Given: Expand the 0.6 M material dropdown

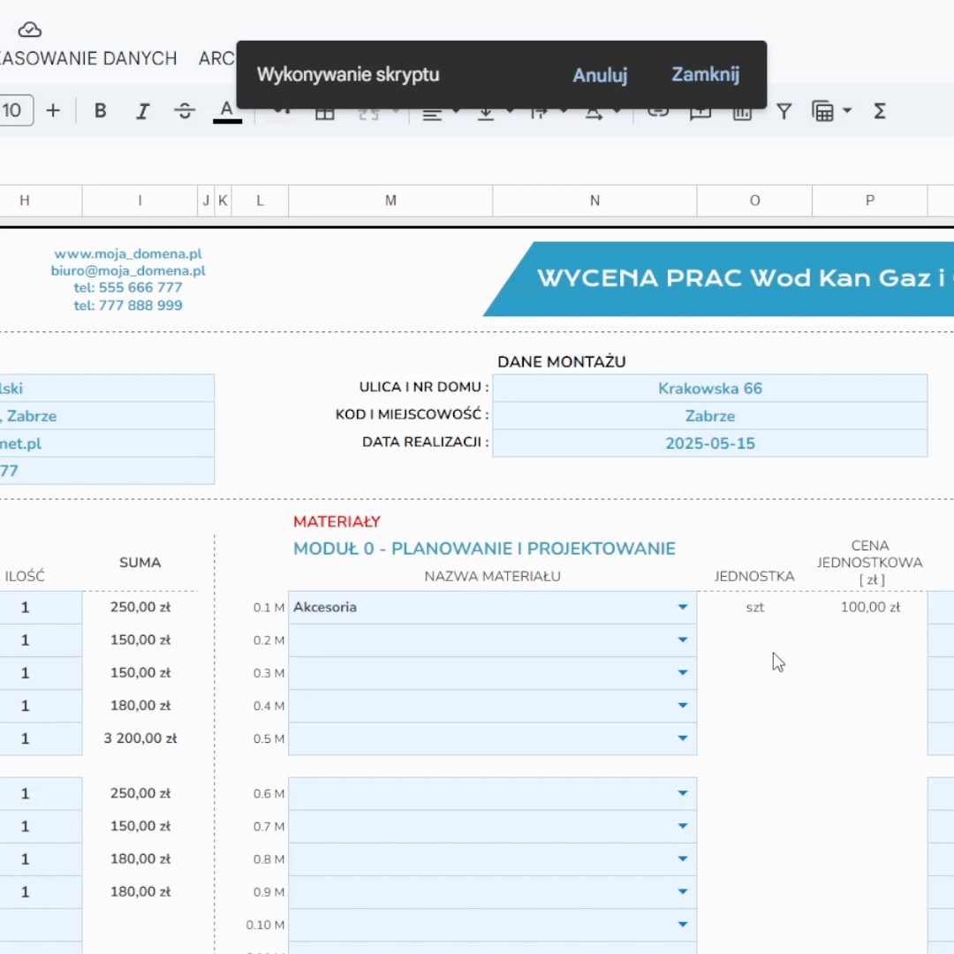Looking at the screenshot, I should tap(682, 793).
